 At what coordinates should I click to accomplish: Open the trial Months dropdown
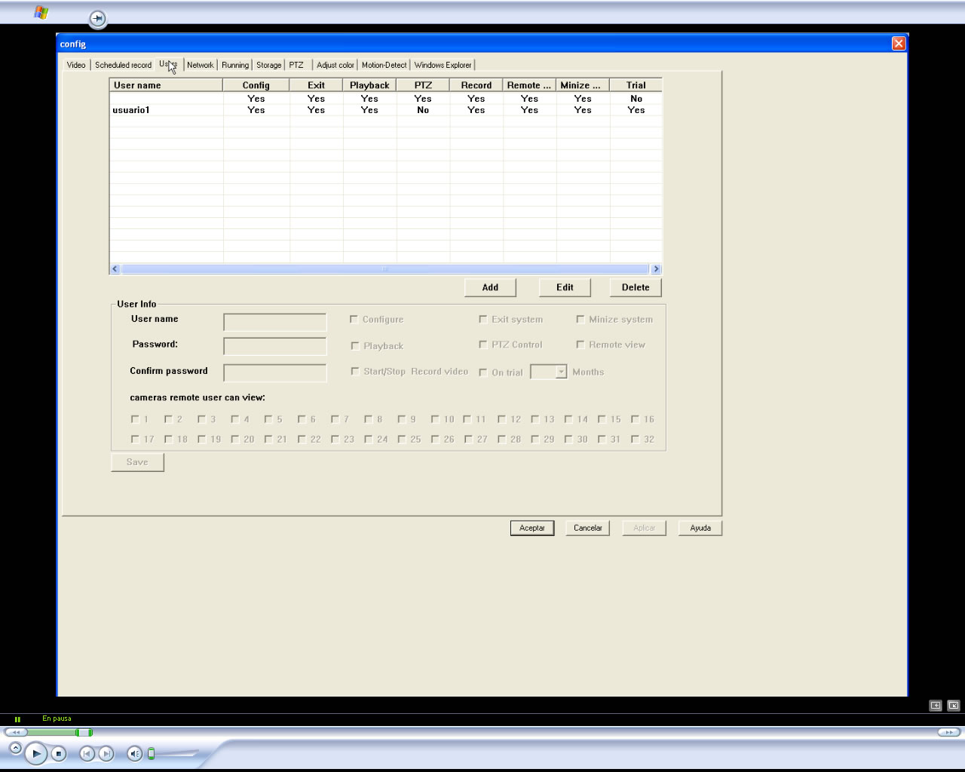(560, 372)
